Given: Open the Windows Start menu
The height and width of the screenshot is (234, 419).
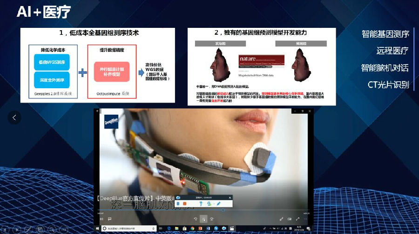Looking at the screenshot, I should point(97,228).
